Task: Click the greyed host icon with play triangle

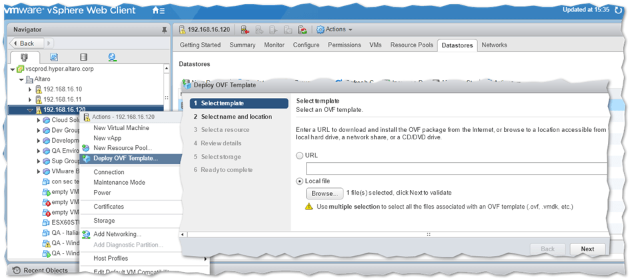Action: coord(273,30)
